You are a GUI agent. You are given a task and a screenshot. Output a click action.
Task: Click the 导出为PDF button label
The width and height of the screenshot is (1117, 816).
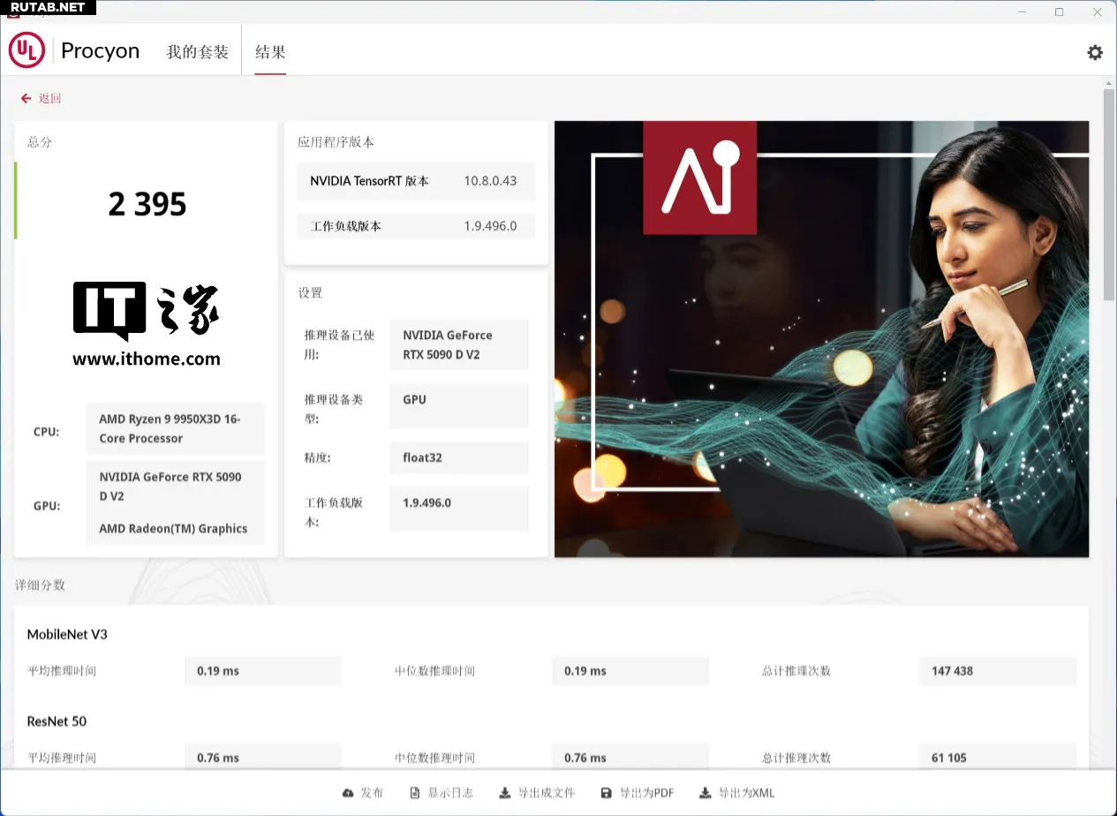tap(646, 793)
